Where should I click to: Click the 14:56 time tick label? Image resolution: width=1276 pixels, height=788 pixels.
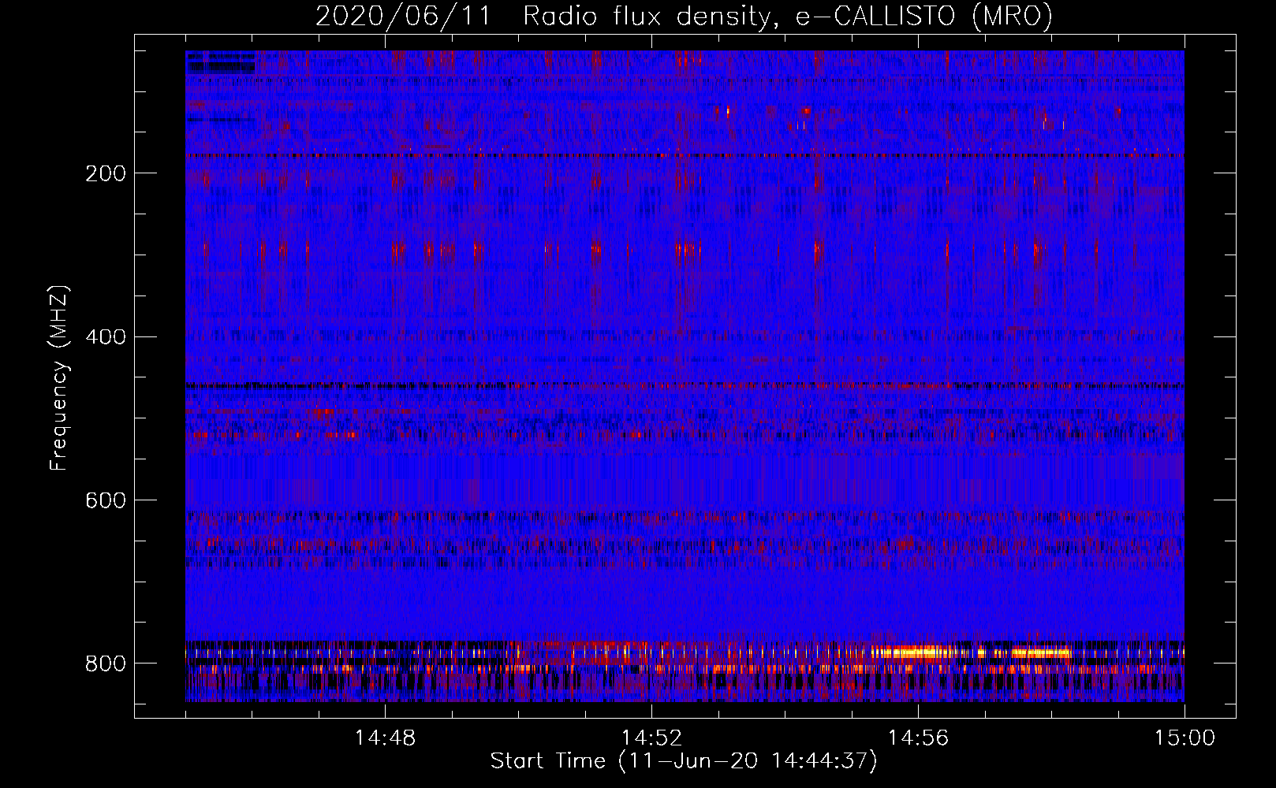click(x=918, y=738)
